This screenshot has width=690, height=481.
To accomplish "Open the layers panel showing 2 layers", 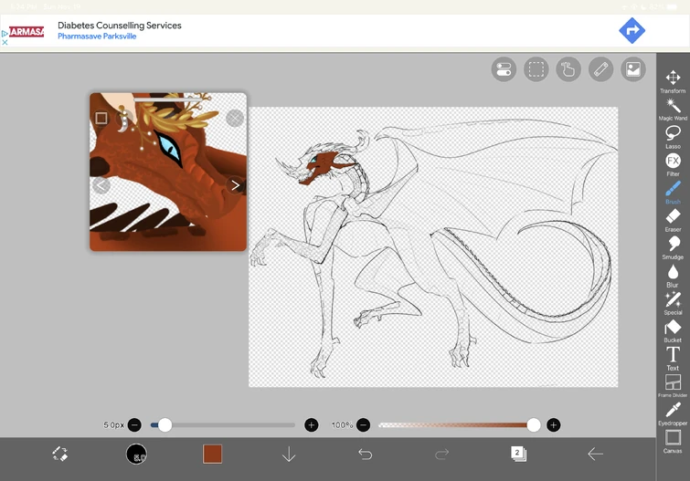I will [x=518, y=454].
